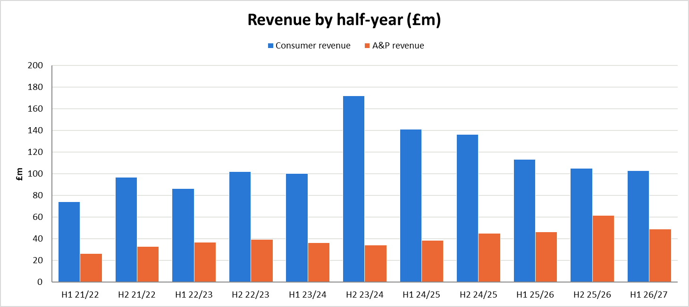Select the orange bar for H1 21/22
Screen dimensions: 689x307
click(91, 268)
